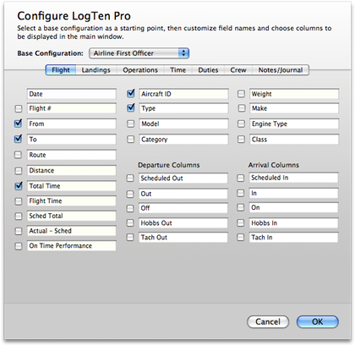This screenshot has height=346, width=355.
Task: Click the Category name field
Action: click(183, 140)
